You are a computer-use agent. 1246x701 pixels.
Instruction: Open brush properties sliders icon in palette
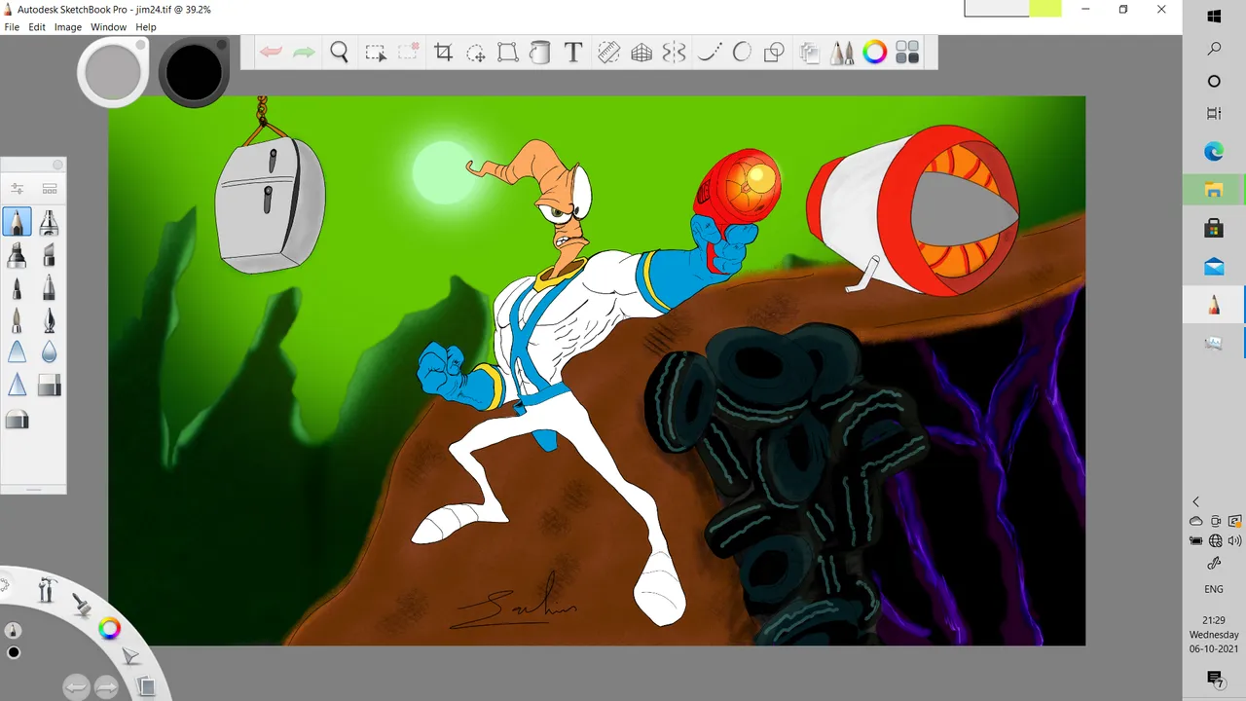[17, 188]
